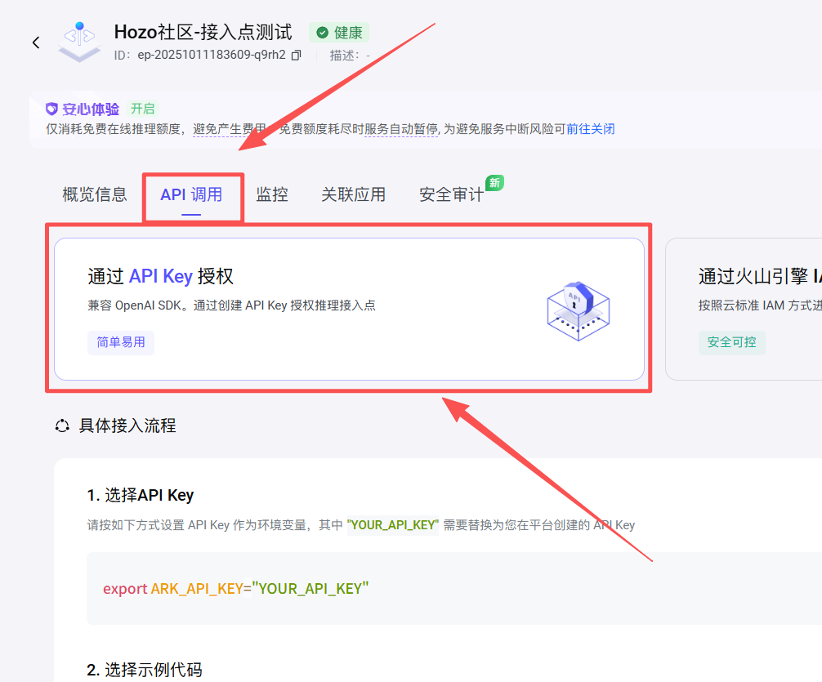Open the 关联应用 tab

(x=353, y=194)
